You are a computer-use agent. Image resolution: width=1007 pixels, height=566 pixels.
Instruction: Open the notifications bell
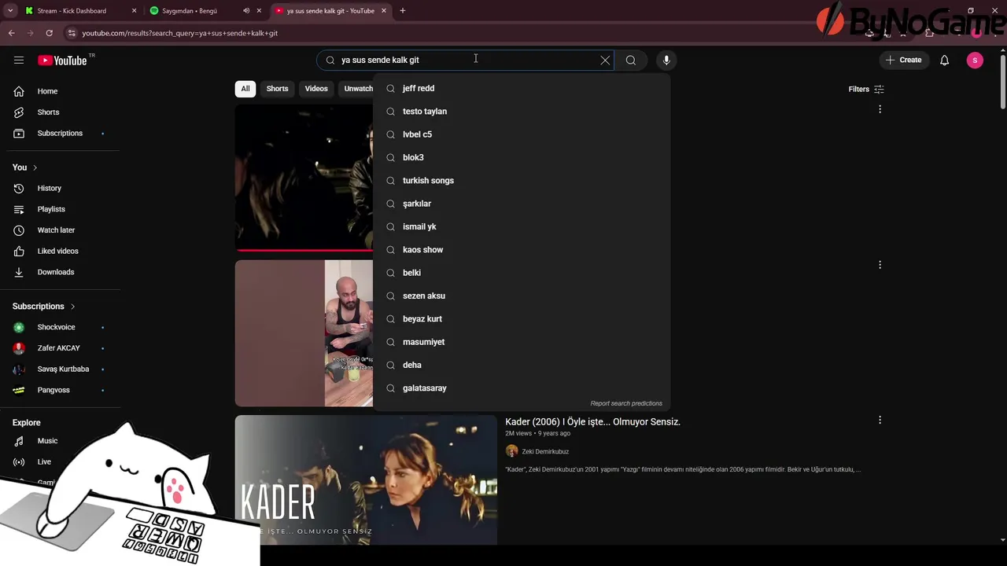pos(944,60)
